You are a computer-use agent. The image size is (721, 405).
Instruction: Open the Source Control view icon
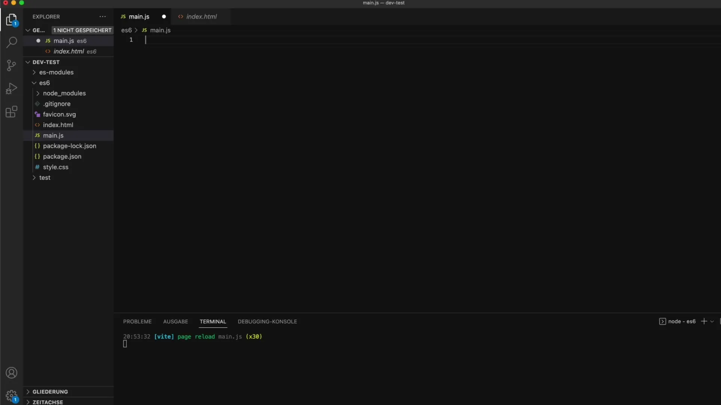point(12,66)
